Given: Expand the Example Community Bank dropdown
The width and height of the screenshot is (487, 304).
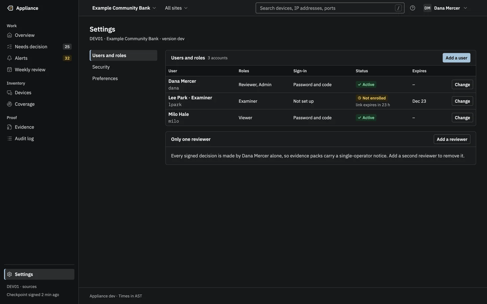Looking at the screenshot, I should [x=124, y=8].
